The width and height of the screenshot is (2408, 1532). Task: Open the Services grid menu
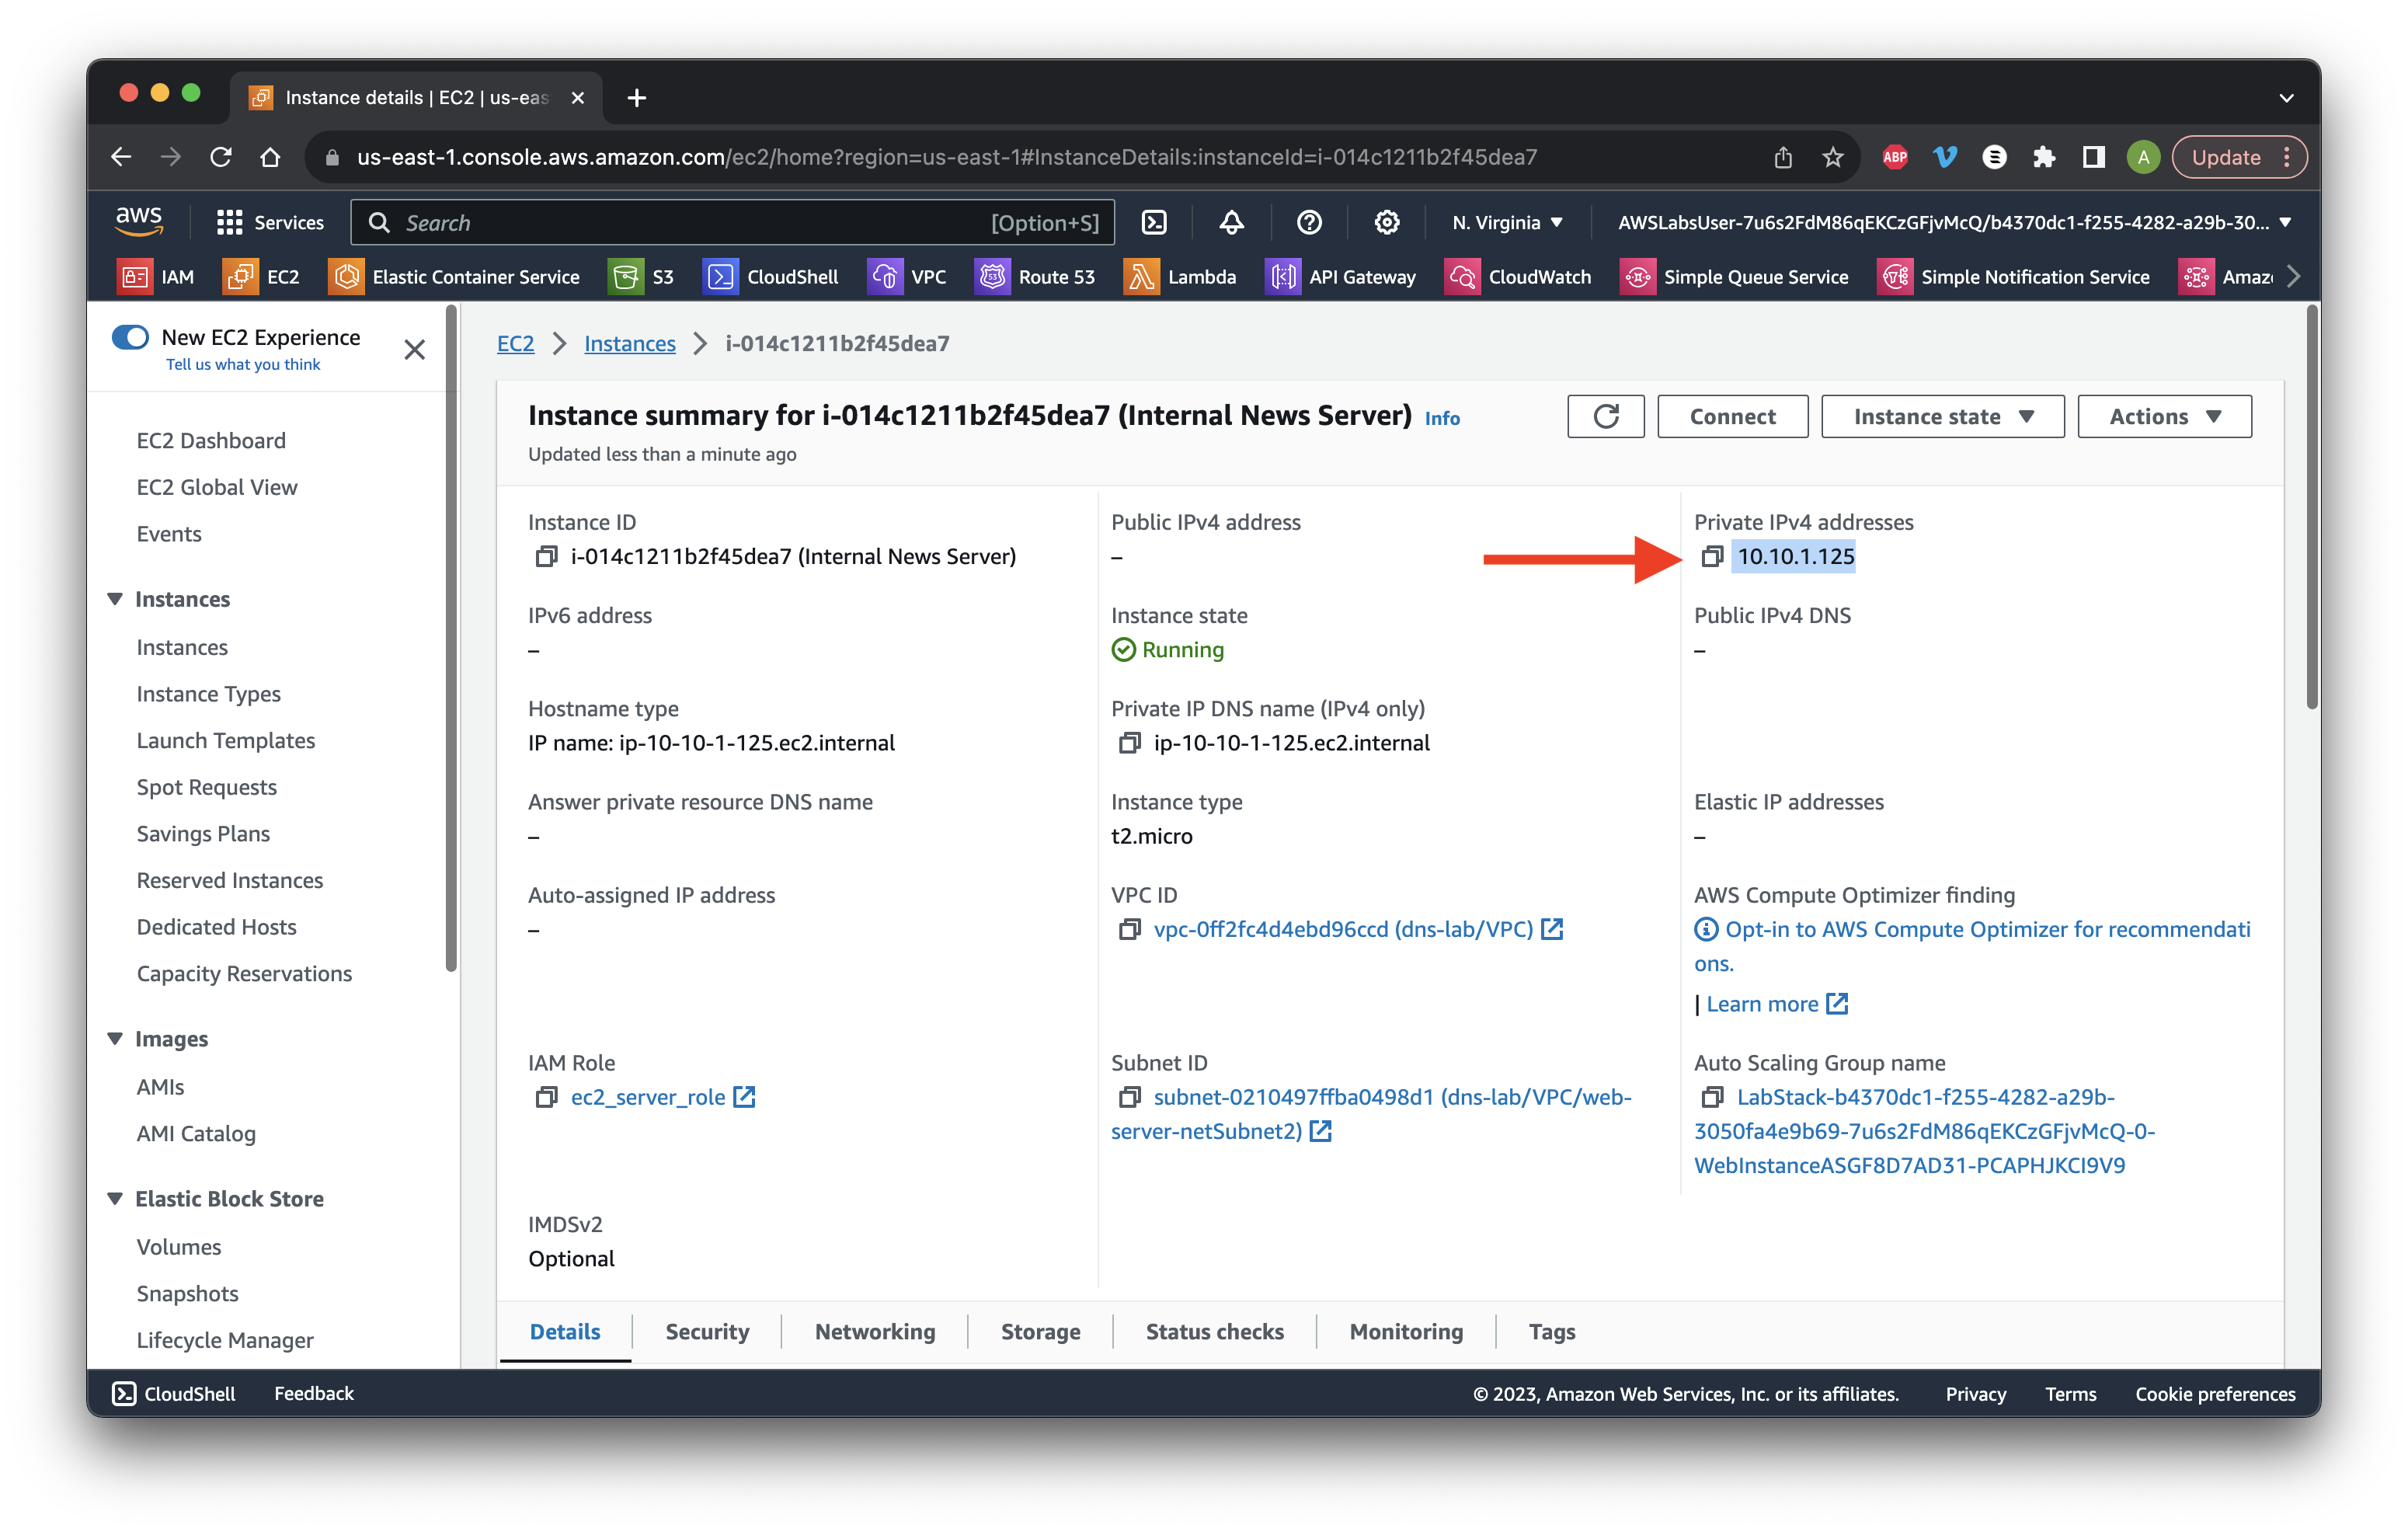270,222
